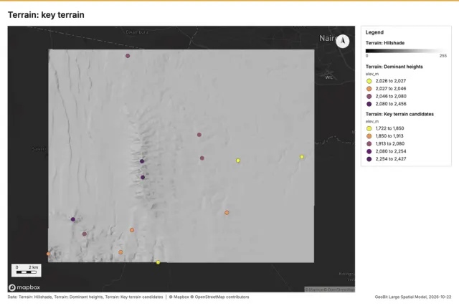Click the 'Legend' panel title

tap(374, 32)
